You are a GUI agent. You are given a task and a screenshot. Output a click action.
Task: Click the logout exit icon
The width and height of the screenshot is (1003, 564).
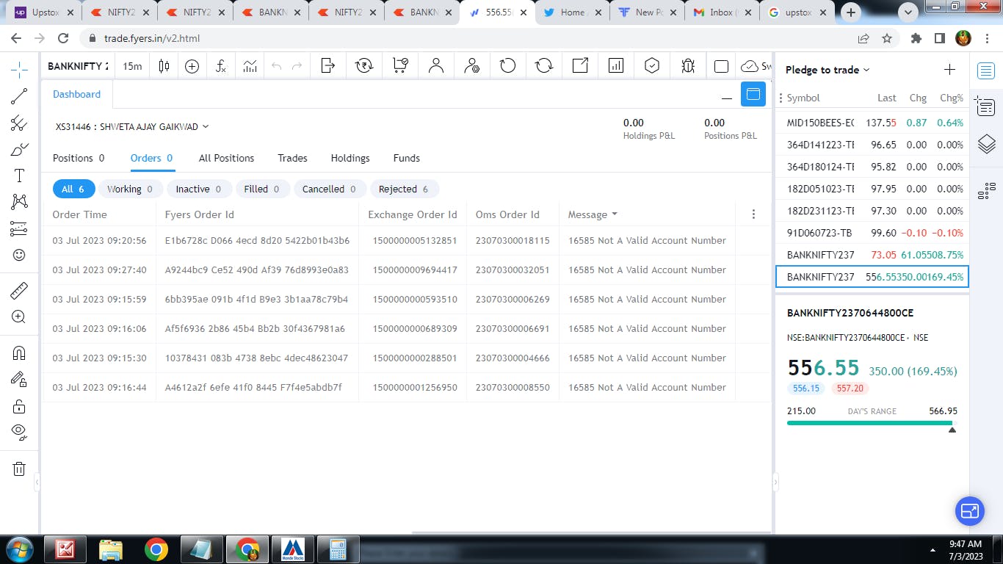(x=328, y=66)
